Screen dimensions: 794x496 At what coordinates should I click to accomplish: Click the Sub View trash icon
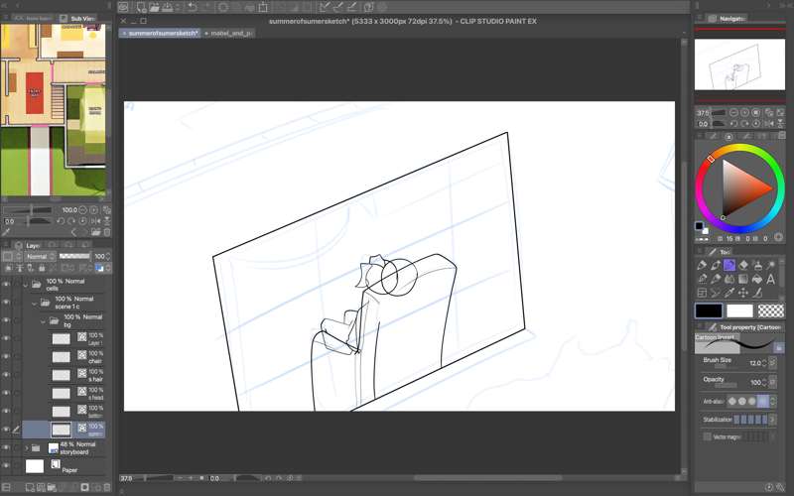(107, 232)
